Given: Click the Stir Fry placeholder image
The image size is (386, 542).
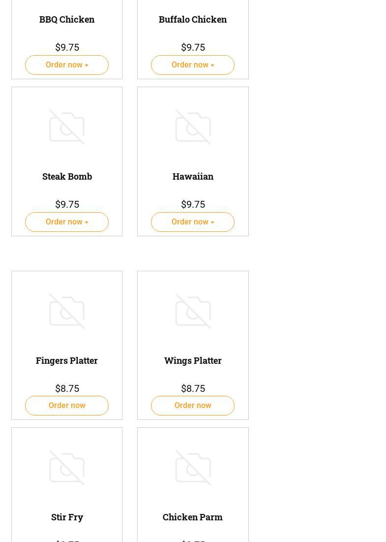Looking at the screenshot, I should pyautogui.click(x=67, y=468).
